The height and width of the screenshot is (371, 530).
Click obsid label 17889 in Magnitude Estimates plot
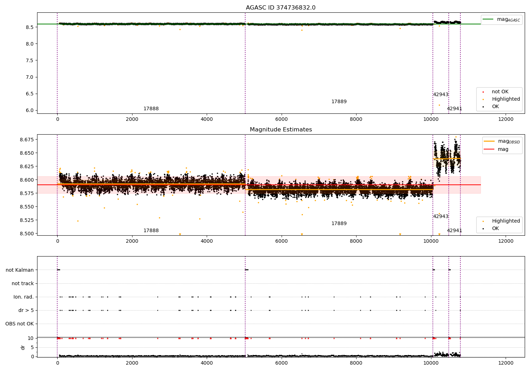tap(339, 224)
